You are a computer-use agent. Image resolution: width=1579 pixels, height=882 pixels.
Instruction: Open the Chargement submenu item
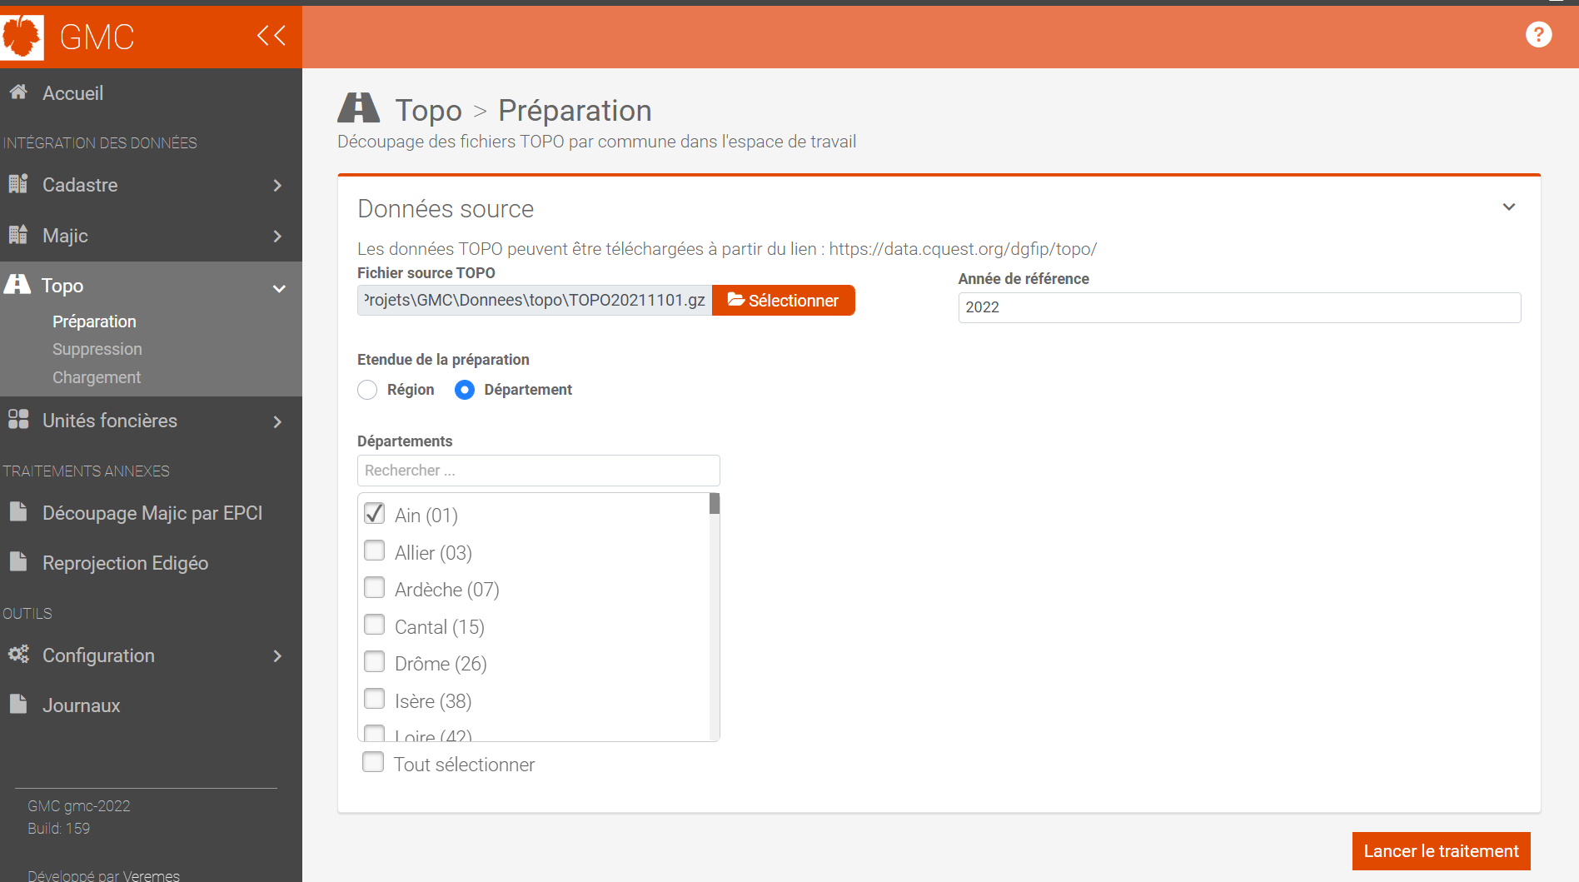[x=97, y=377]
